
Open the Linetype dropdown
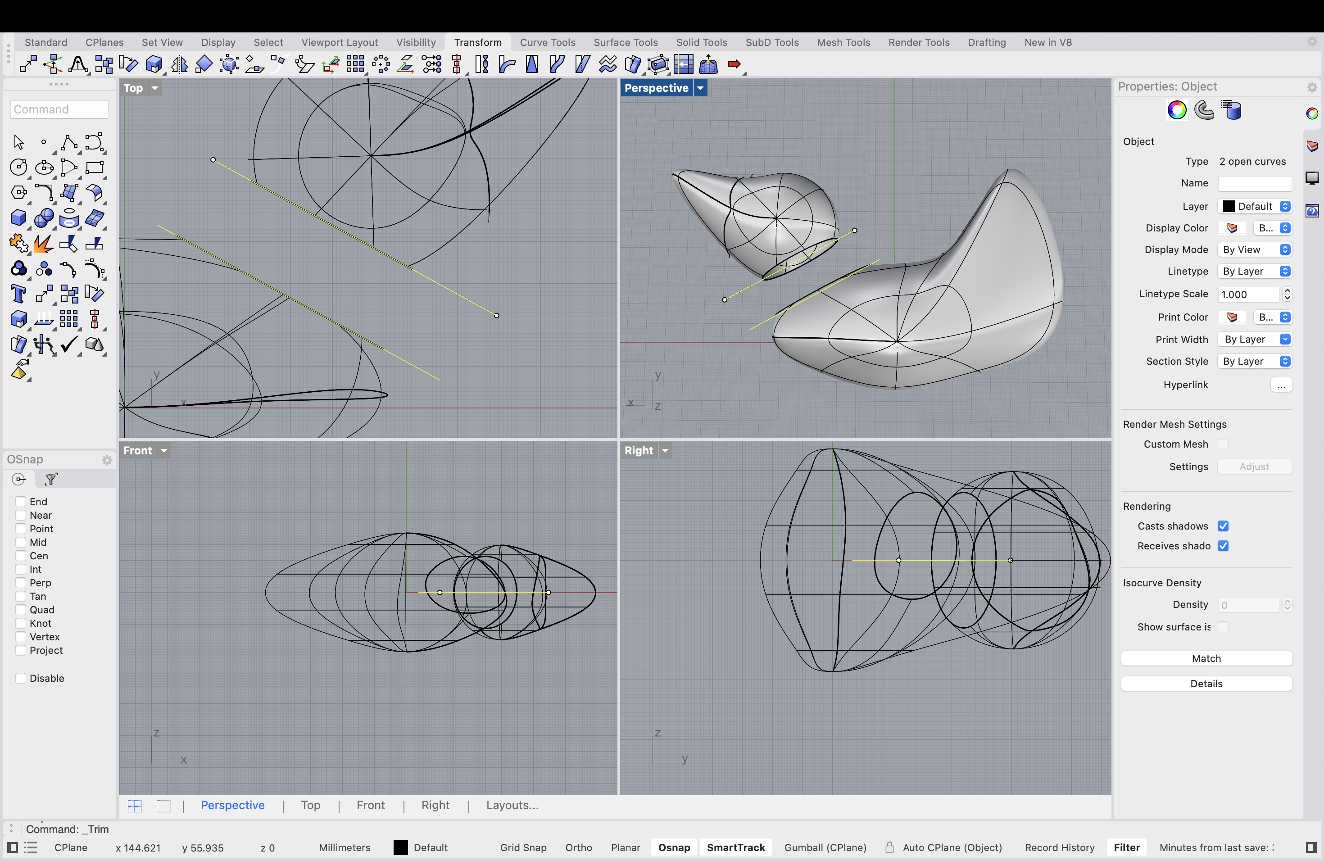pyautogui.click(x=1255, y=272)
